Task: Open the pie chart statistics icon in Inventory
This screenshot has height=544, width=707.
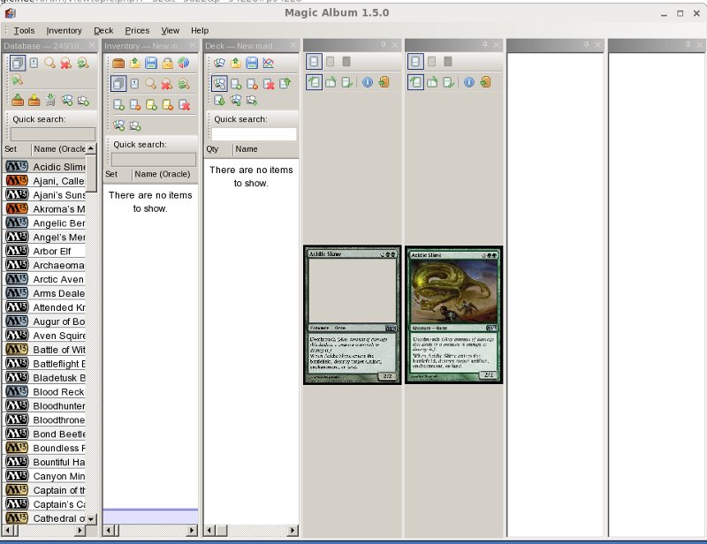Action: click(183, 63)
